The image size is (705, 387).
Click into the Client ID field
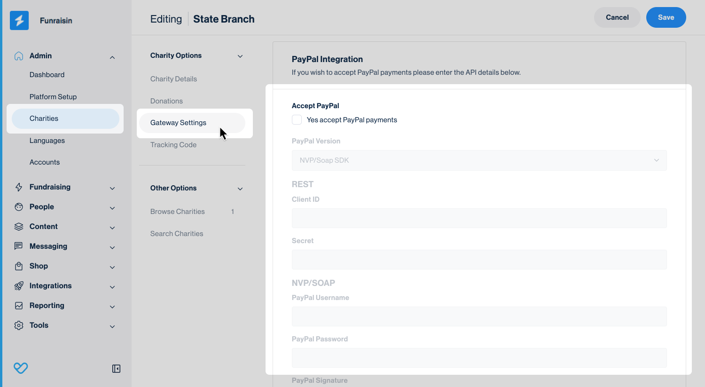click(479, 218)
